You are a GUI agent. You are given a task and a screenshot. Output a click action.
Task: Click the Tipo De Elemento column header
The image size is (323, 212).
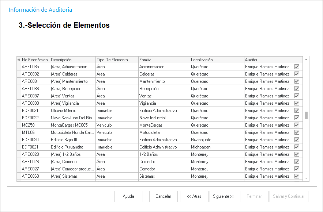(x=116, y=60)
